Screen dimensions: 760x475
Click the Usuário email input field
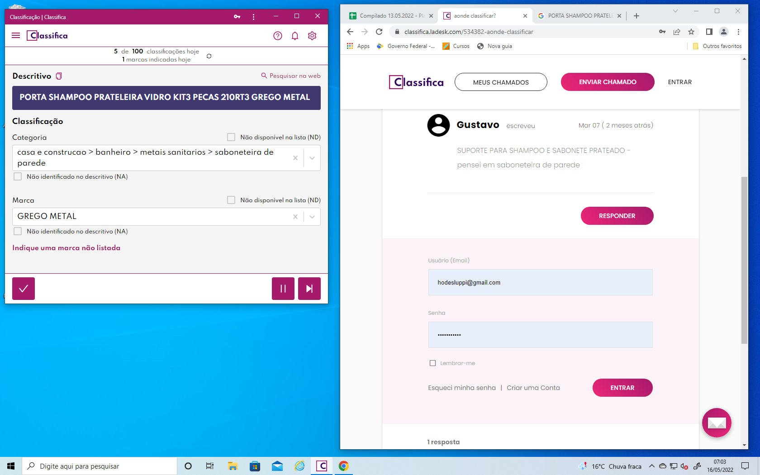point(540,282)
